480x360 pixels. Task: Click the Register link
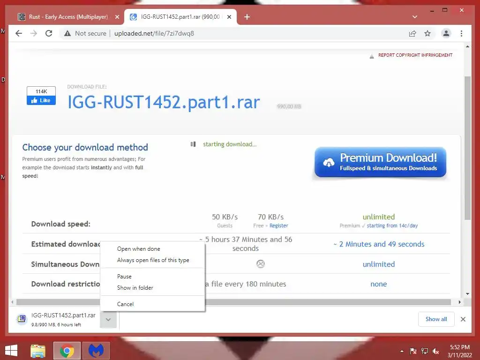(x=278, y=225)
